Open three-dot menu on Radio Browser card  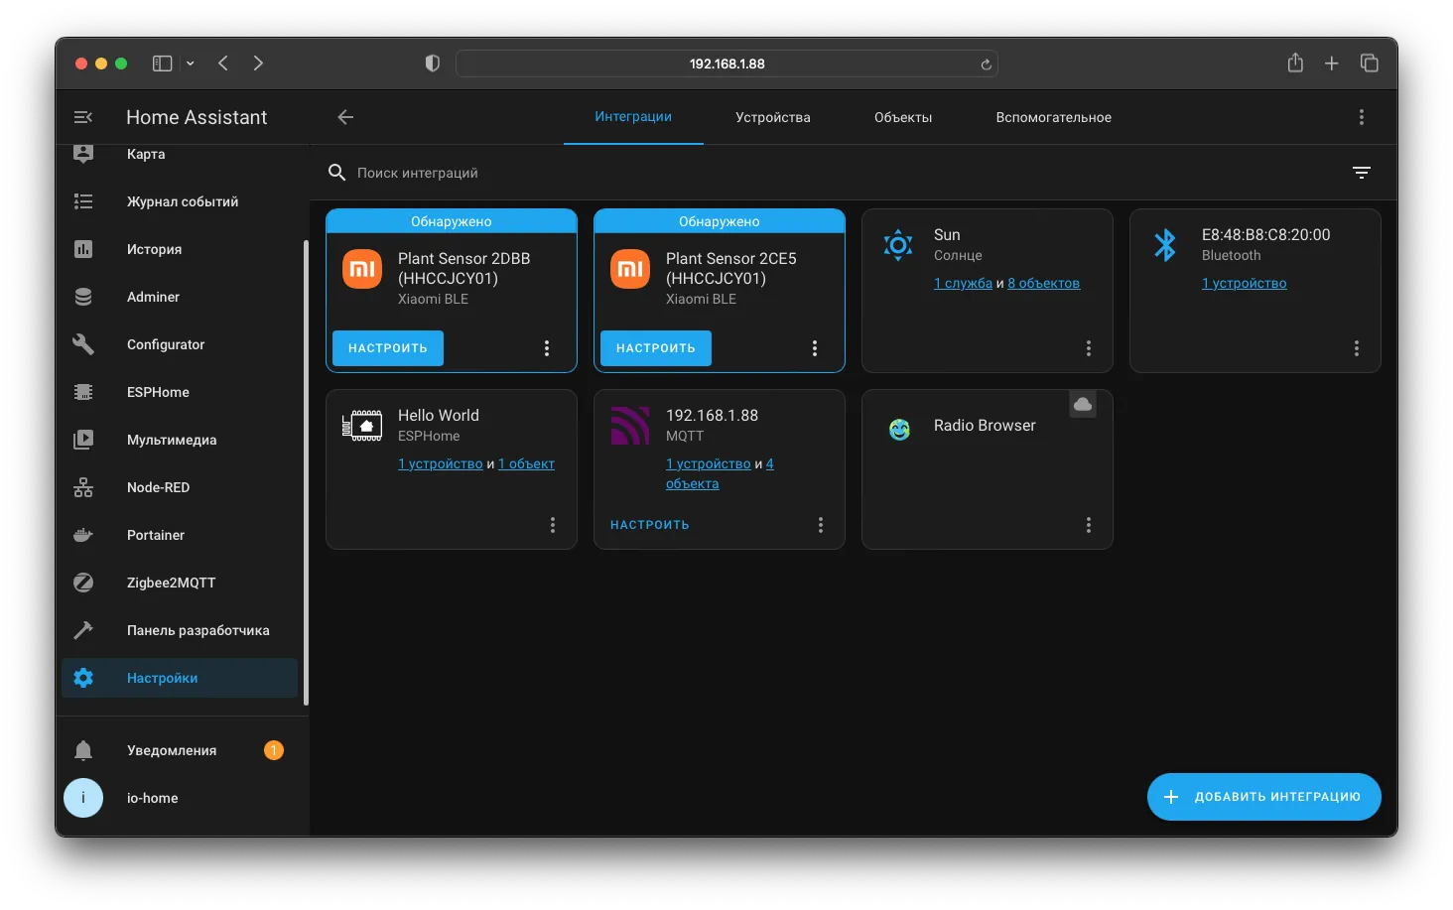click(1089, 525)
